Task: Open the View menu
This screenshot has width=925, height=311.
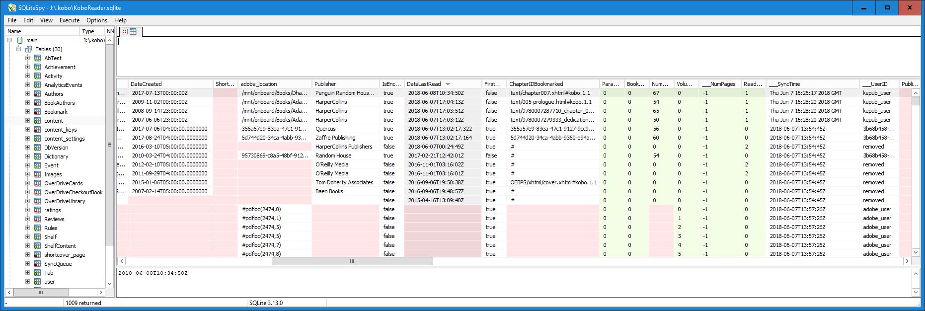Action: point(46,20)
